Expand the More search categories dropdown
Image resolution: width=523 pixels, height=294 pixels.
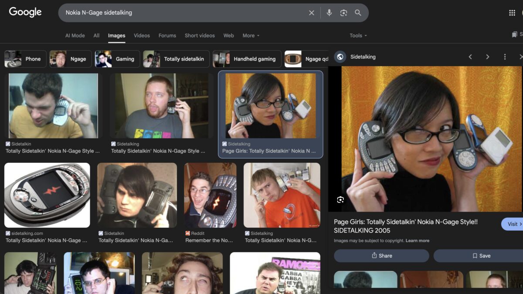(x=251, y=36)
